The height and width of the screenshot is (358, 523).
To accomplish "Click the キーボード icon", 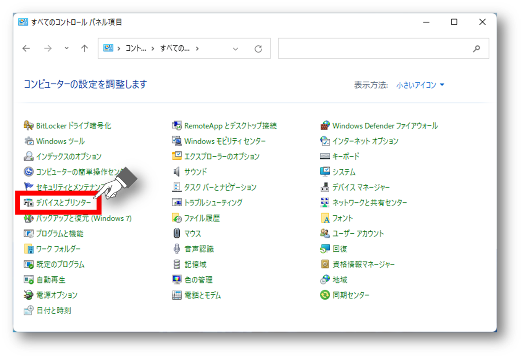I will point(325,157).
